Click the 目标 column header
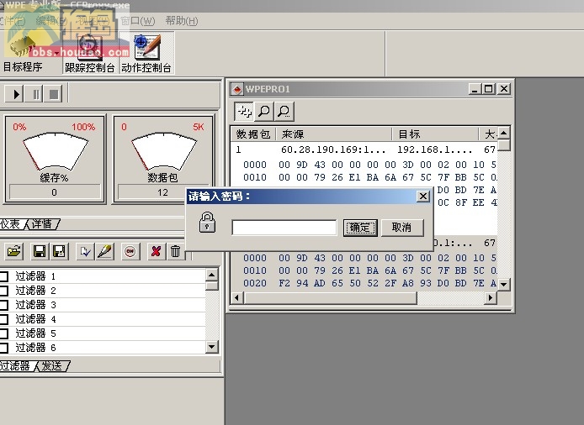 (435, 134)
